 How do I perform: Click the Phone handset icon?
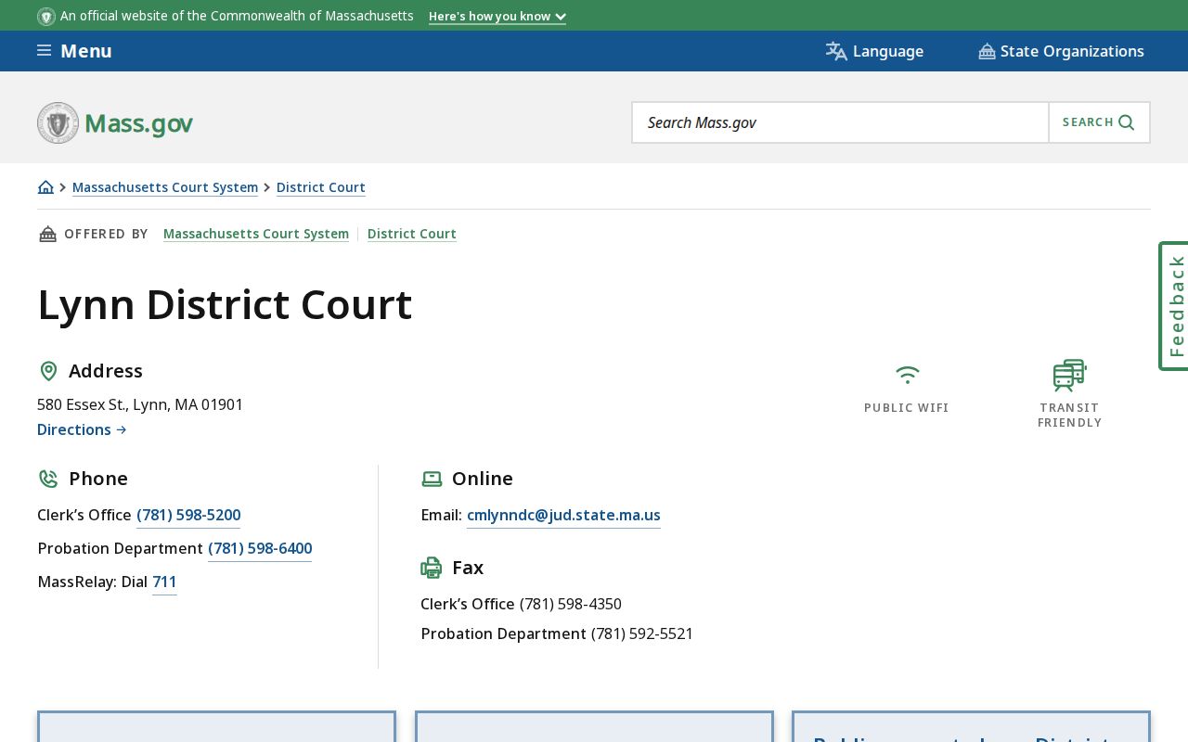(x=48, y=479)
